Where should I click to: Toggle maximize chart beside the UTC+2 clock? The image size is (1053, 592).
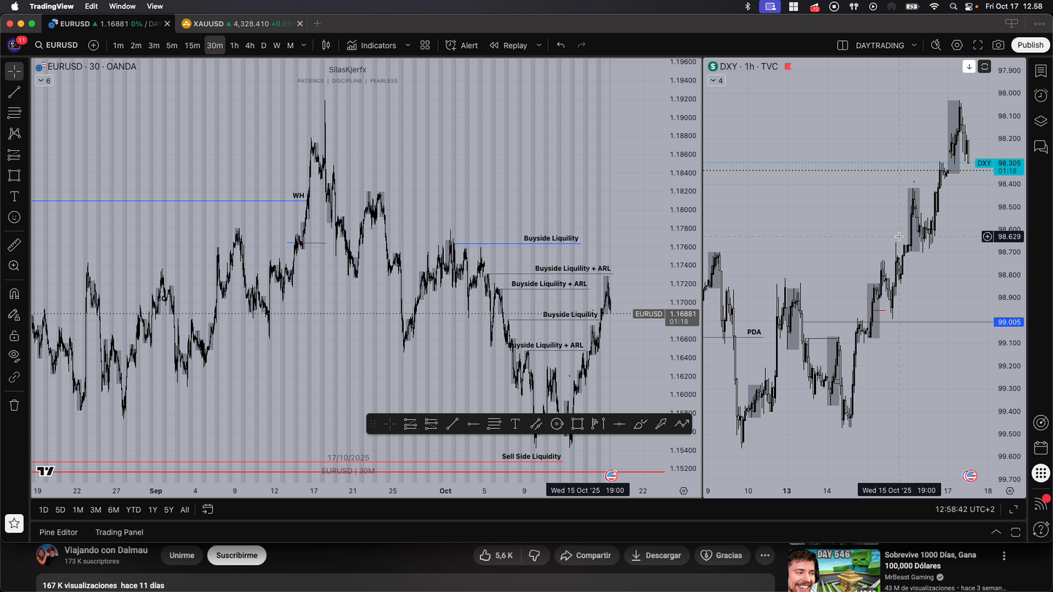[x=1013, y=510]
